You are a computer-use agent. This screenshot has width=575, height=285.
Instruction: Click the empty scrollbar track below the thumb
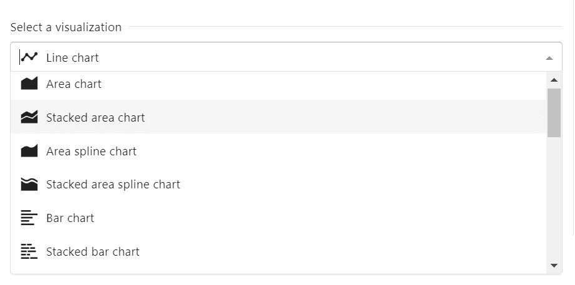pos(554,198)
